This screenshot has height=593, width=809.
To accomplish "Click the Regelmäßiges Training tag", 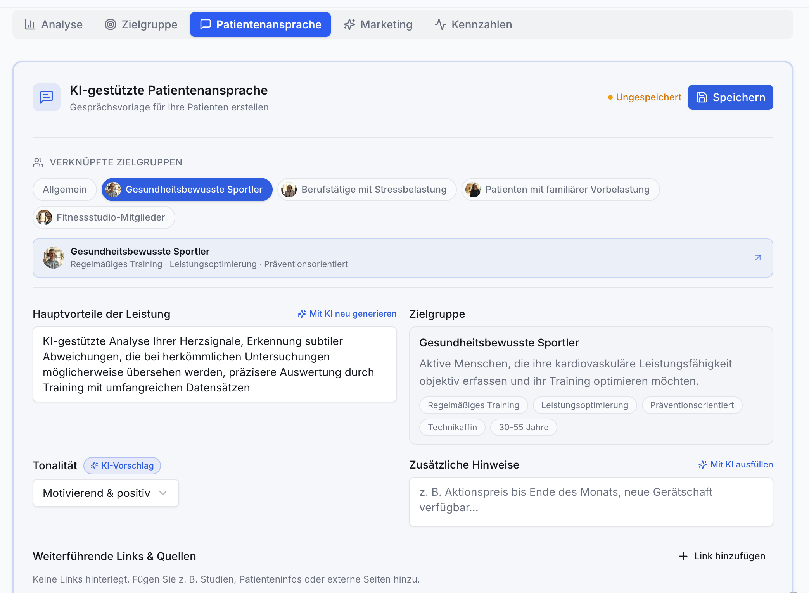I will (474, 405).
